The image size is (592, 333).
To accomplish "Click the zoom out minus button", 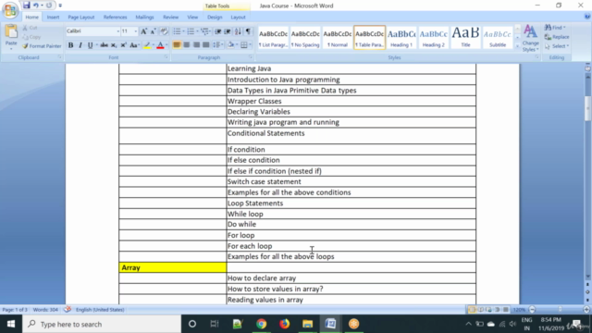I will click(533, 310).
